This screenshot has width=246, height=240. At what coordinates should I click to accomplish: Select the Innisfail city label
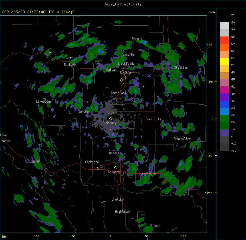point(118,93)
